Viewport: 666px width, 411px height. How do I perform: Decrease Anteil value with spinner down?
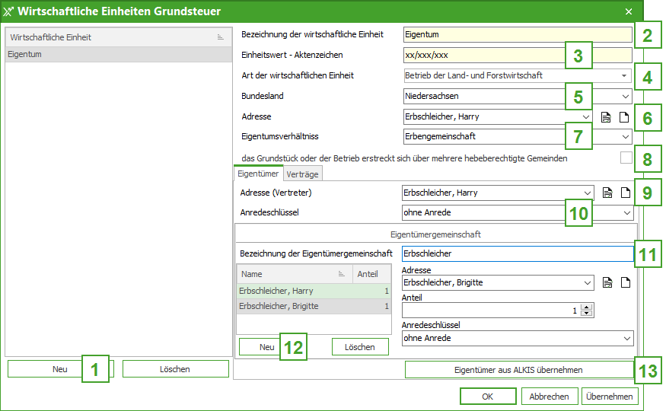pyautogui.click(x=587, y=314)
